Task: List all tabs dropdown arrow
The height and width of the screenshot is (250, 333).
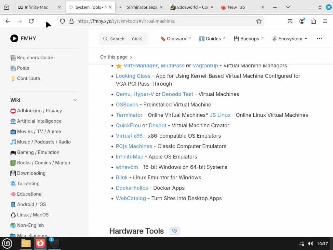Action: click(288, 7)
